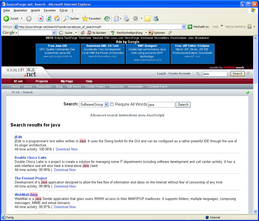Toggle the Require All Words checkbox
The height and width of the screenshot is (221, 259).
click(112, 104)
